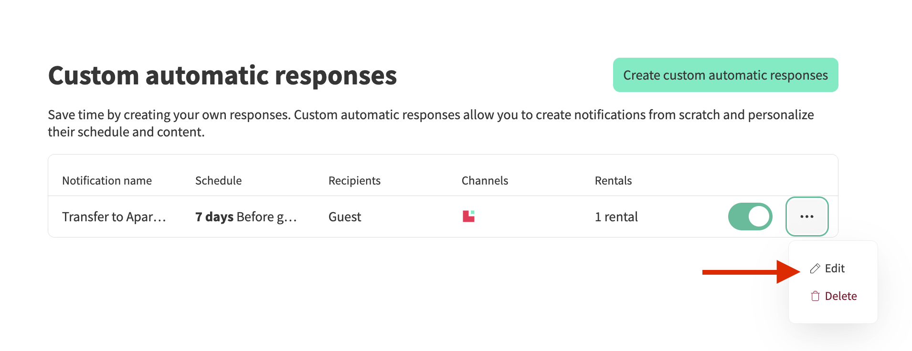
Task: Disable the Transfer notification toggle switch
Action: (750, 217)
